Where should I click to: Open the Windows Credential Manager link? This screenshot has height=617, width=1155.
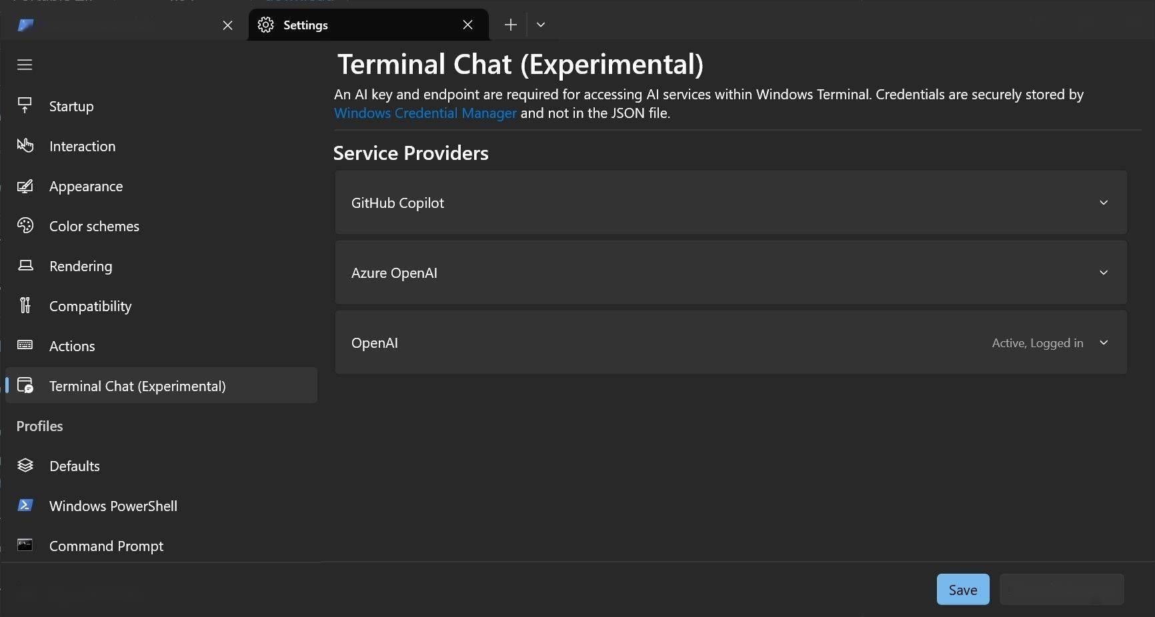point(425,113)
